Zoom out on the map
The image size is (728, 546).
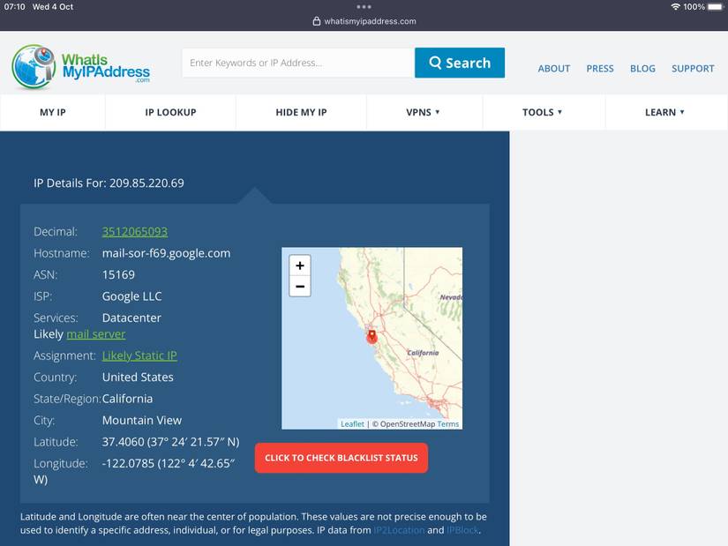click(x=299, y=286)
